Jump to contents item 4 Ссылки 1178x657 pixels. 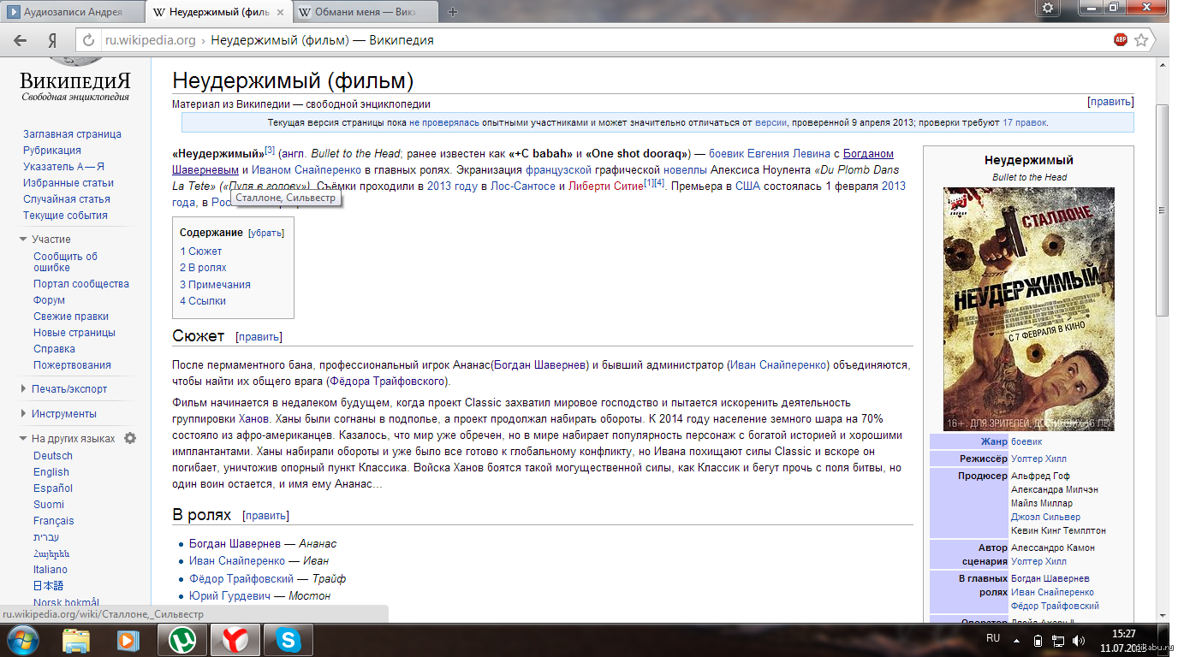(203, 301)
